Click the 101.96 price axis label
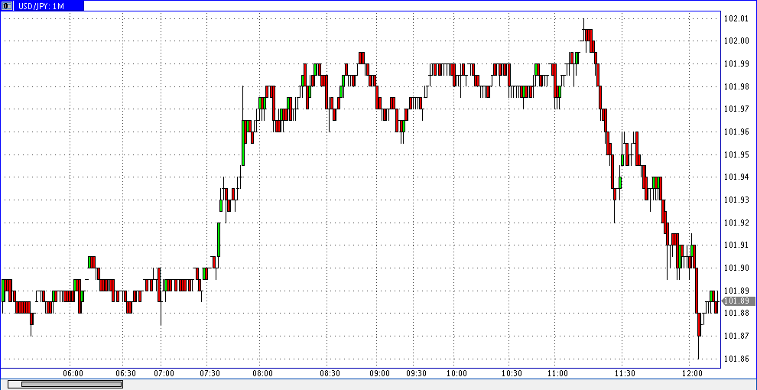 (x=736, y=132)
